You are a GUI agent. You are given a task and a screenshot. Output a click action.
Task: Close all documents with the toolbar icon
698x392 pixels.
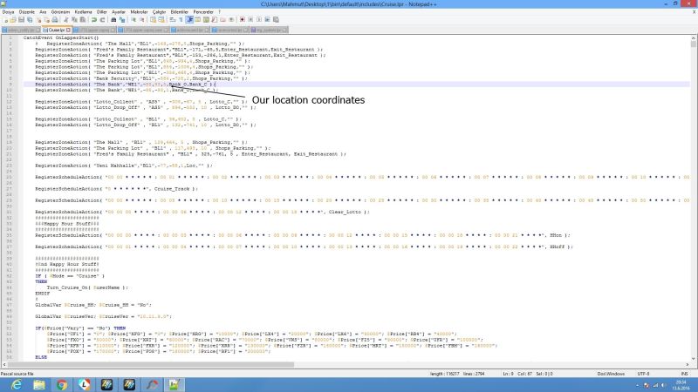pos(46,19)
